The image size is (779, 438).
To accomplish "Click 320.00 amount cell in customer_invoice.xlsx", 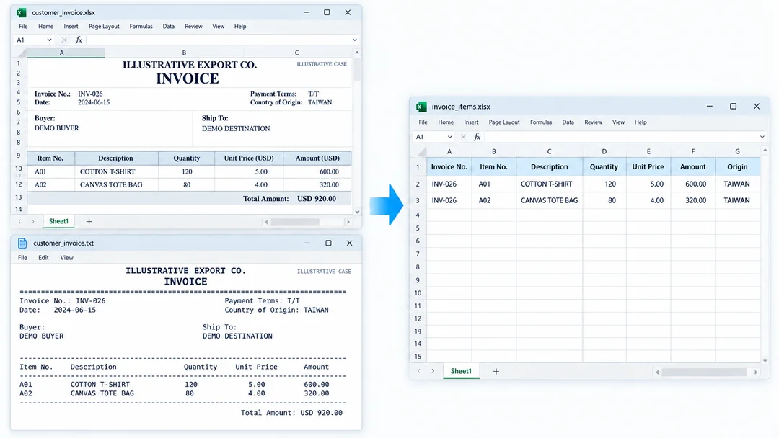I will (317, 184).
